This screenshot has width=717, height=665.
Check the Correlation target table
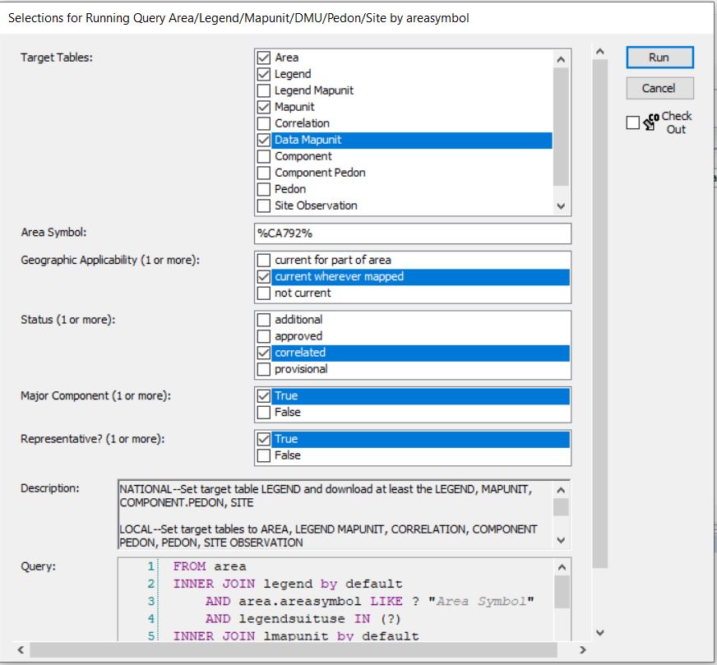click(264, 123)
